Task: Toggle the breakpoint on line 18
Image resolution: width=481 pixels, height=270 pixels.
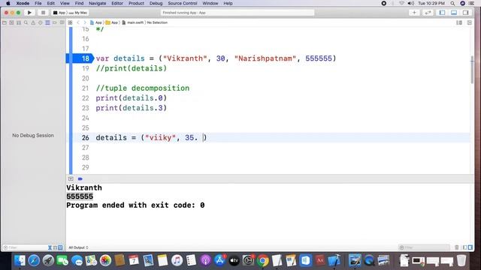Action: click(80, 58)
